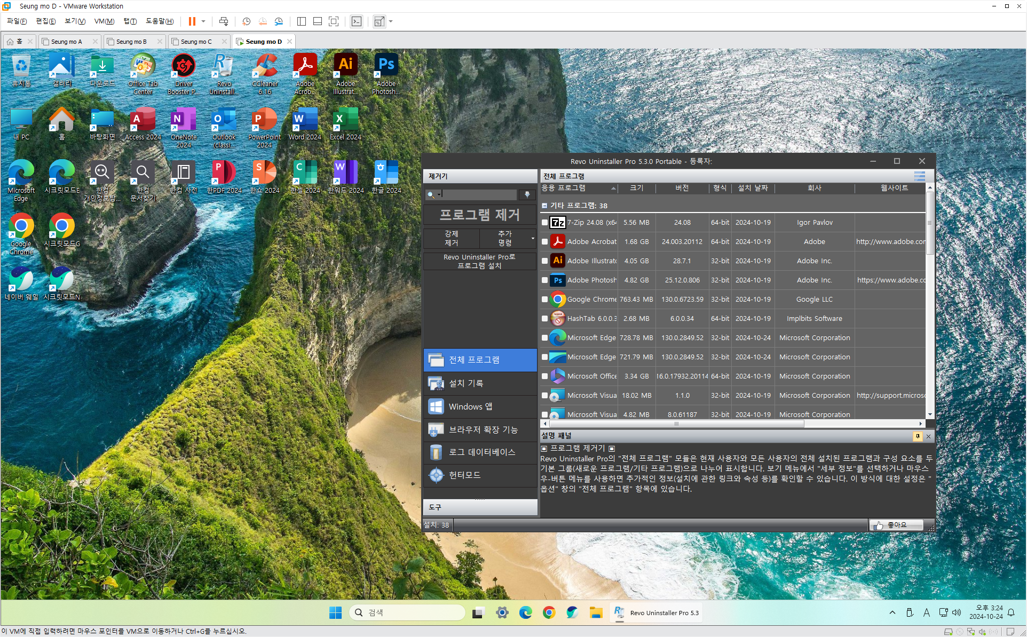Click VMware console view icon
Image resolution: width=1027 pixels, height=637 pixels.
pos(357,21)
